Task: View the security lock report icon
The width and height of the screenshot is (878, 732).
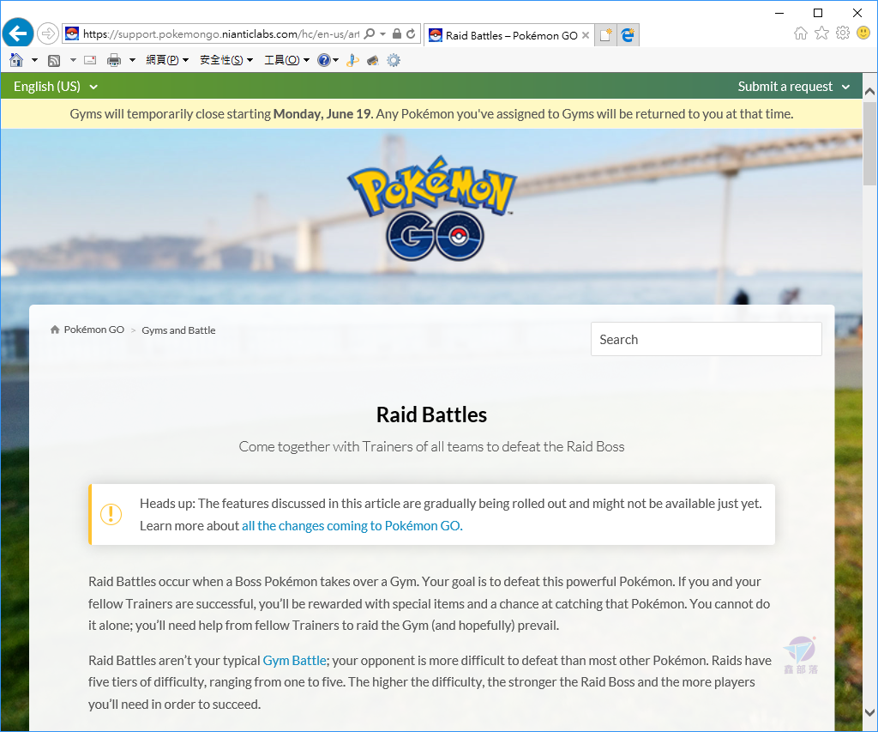Action: (x=397, y=33)
